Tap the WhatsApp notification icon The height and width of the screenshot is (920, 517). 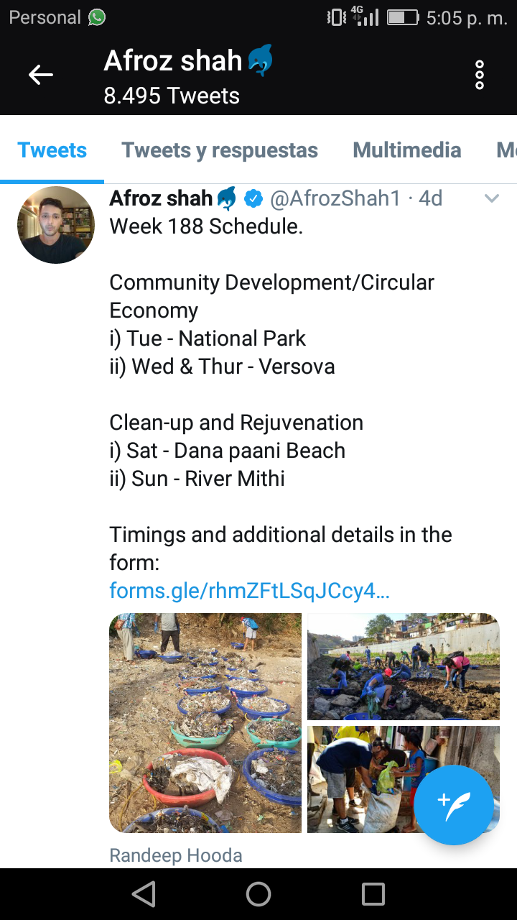[97, 18]
